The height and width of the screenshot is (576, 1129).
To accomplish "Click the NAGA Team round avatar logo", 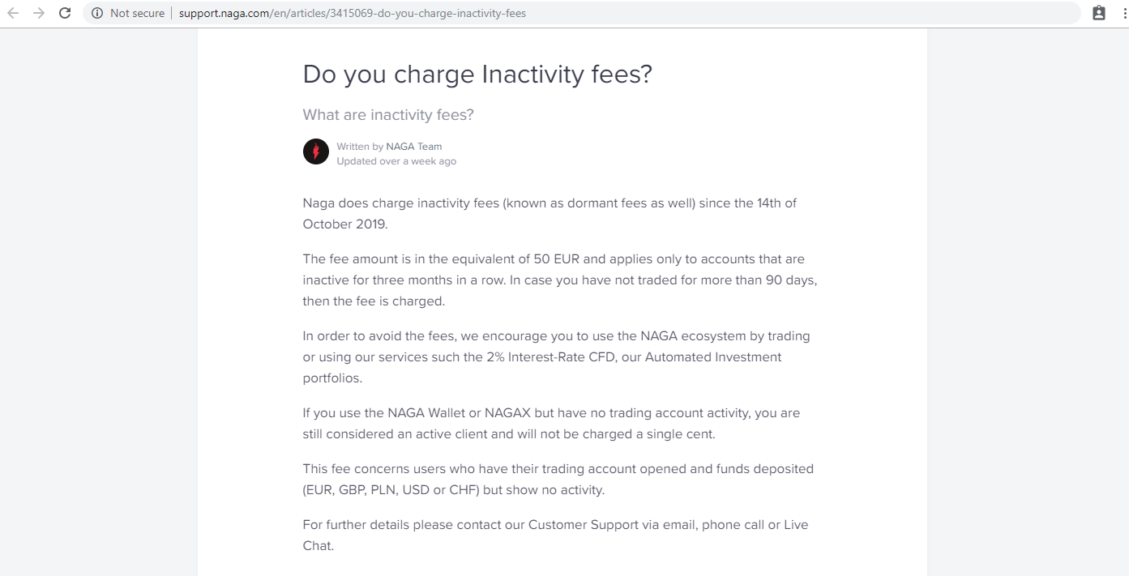I will point(316,151).
